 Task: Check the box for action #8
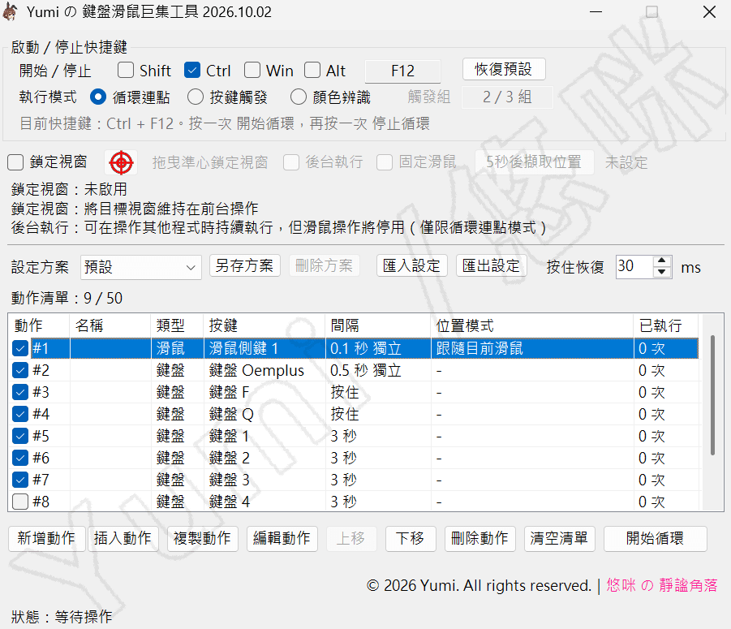[x=20, y=502]
